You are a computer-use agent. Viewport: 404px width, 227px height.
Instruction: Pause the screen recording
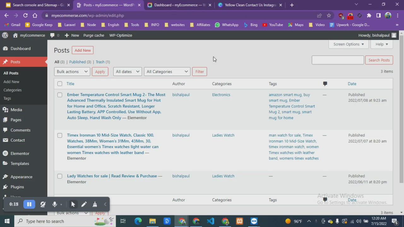[x=29, y=204]
